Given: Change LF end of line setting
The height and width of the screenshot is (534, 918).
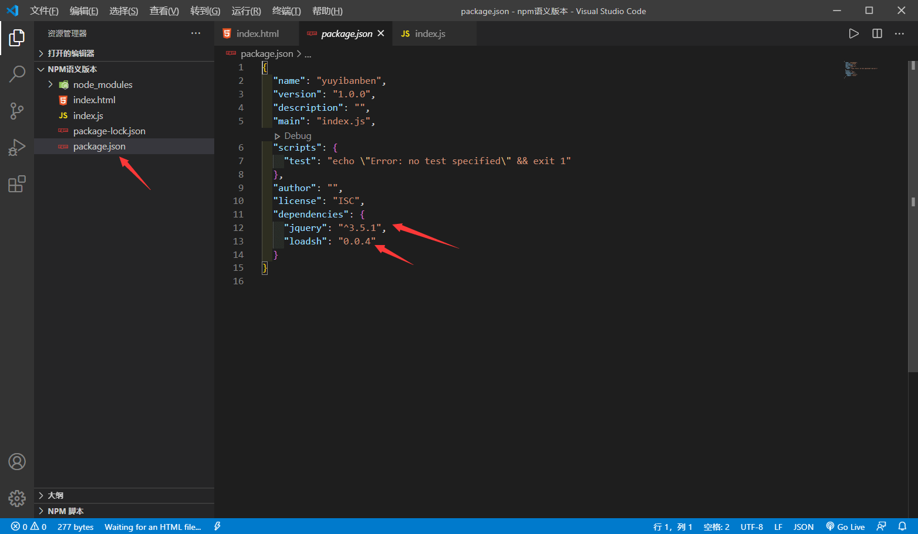Looking at the screenshot, I should click(x=778, y=526).
